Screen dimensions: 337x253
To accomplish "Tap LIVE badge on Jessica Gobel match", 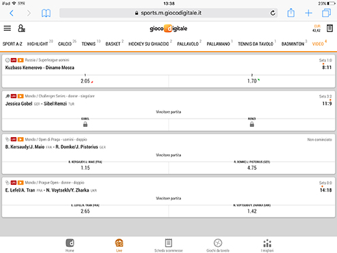I will tap(14, 96).
